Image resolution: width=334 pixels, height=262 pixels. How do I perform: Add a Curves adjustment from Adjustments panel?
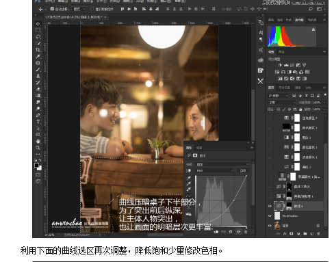click(292, 65)
